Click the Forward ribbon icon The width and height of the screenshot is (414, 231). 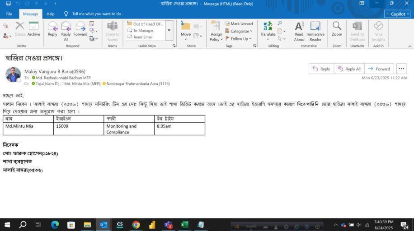80,28
